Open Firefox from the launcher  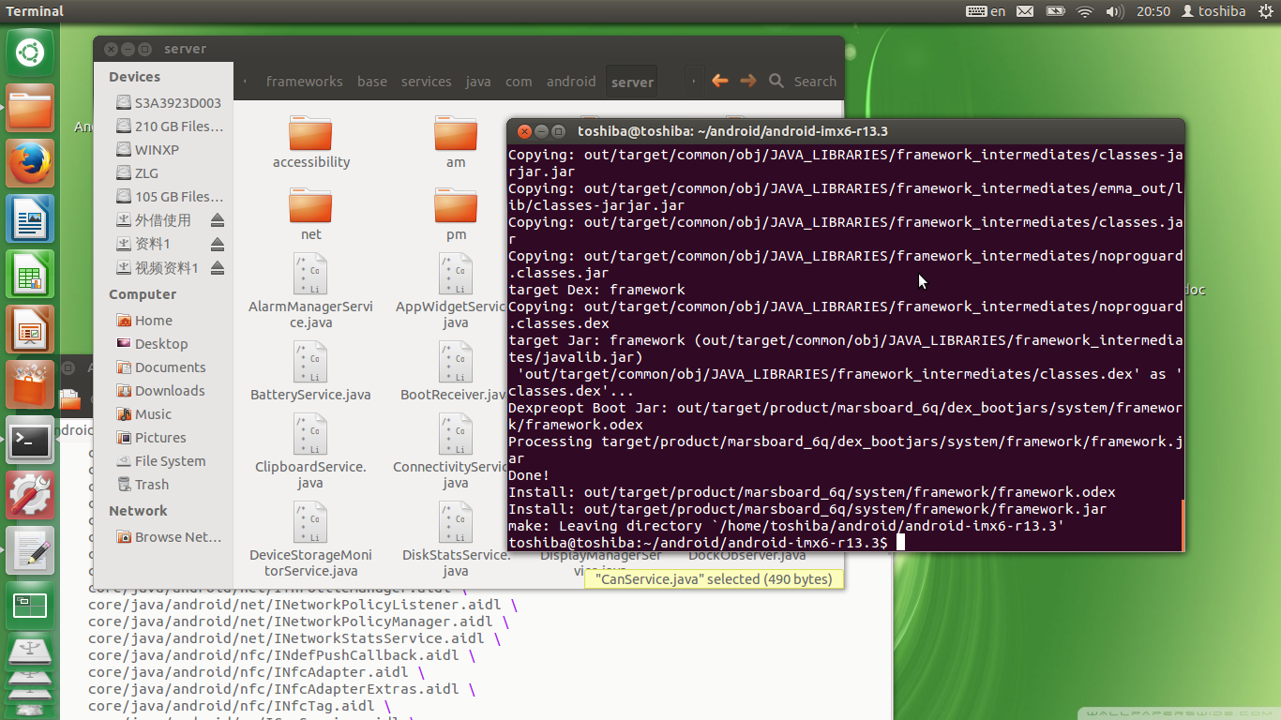(x=30, y=164)
